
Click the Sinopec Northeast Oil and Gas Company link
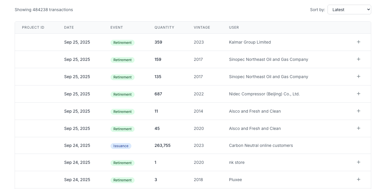pyautogui.click(x=268, y=59)
